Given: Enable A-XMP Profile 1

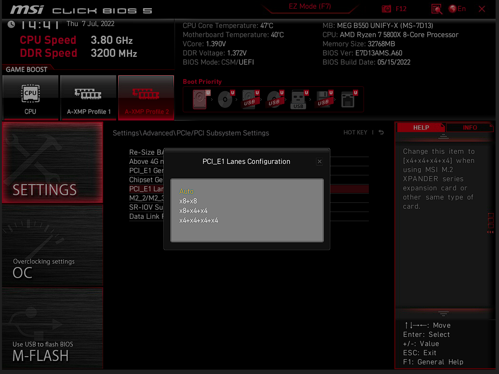Looking at the screenshot, I should [x=89, y=98].
